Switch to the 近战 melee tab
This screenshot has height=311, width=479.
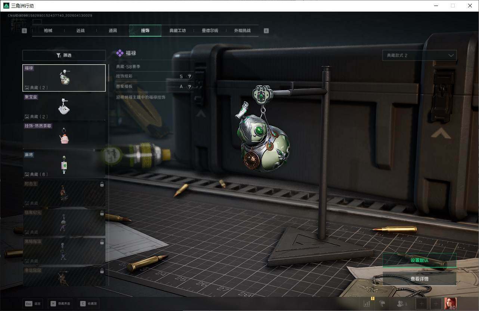[x=80, y=31]
